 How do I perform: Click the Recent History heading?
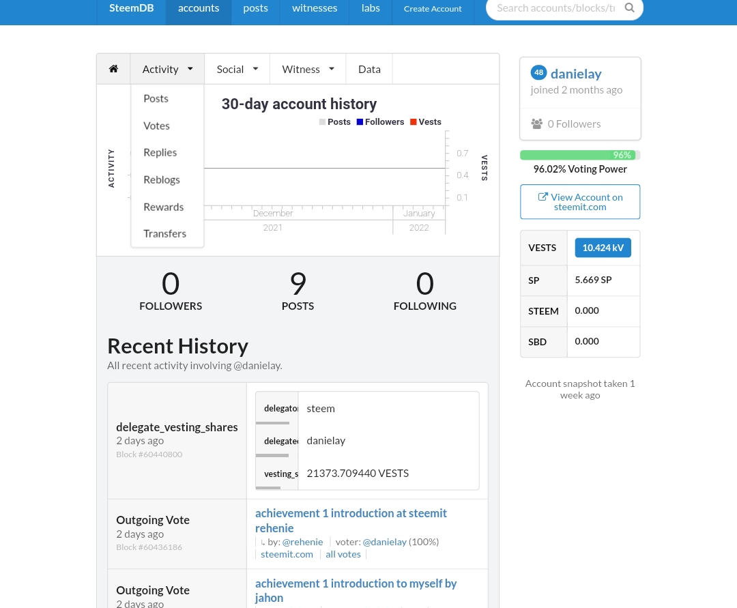point(177,346)
